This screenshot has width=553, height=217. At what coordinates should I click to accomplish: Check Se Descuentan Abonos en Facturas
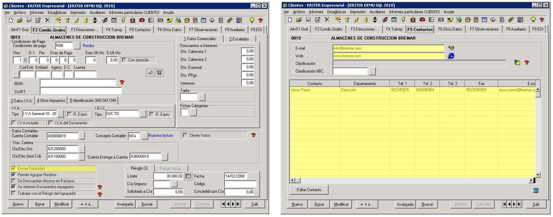click(14, 181)
